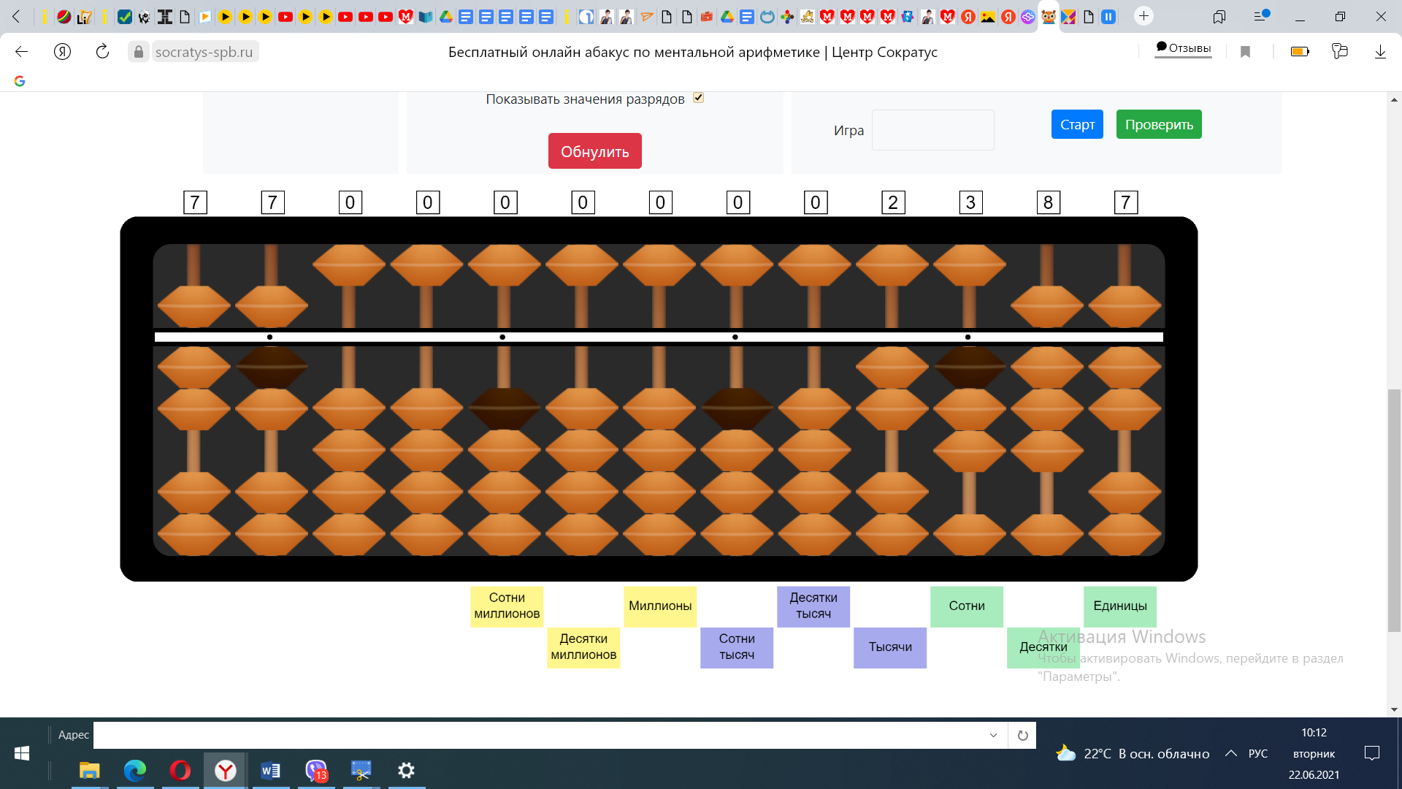The height and width of the screenshot is (789, 1402).
Task: Click the blue Старт button
Action: click(x=1077, y=124)
